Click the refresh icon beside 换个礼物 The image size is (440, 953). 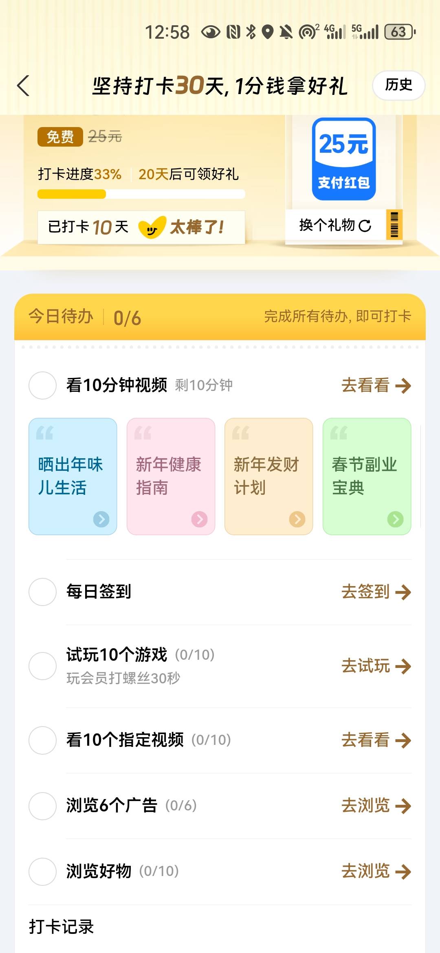[x=365, y=226]
